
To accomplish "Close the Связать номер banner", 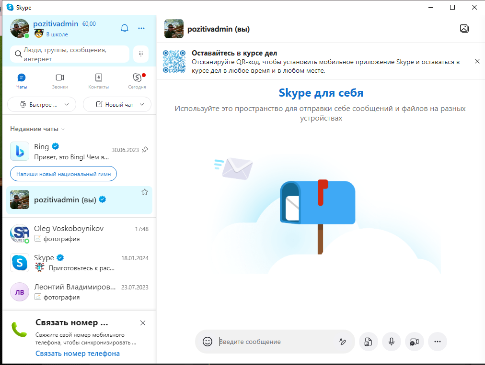I will pos(143,323).
